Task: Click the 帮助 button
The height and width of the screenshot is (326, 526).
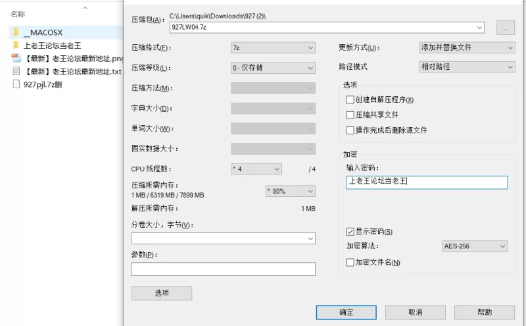Action: click(x=485, y=312)
